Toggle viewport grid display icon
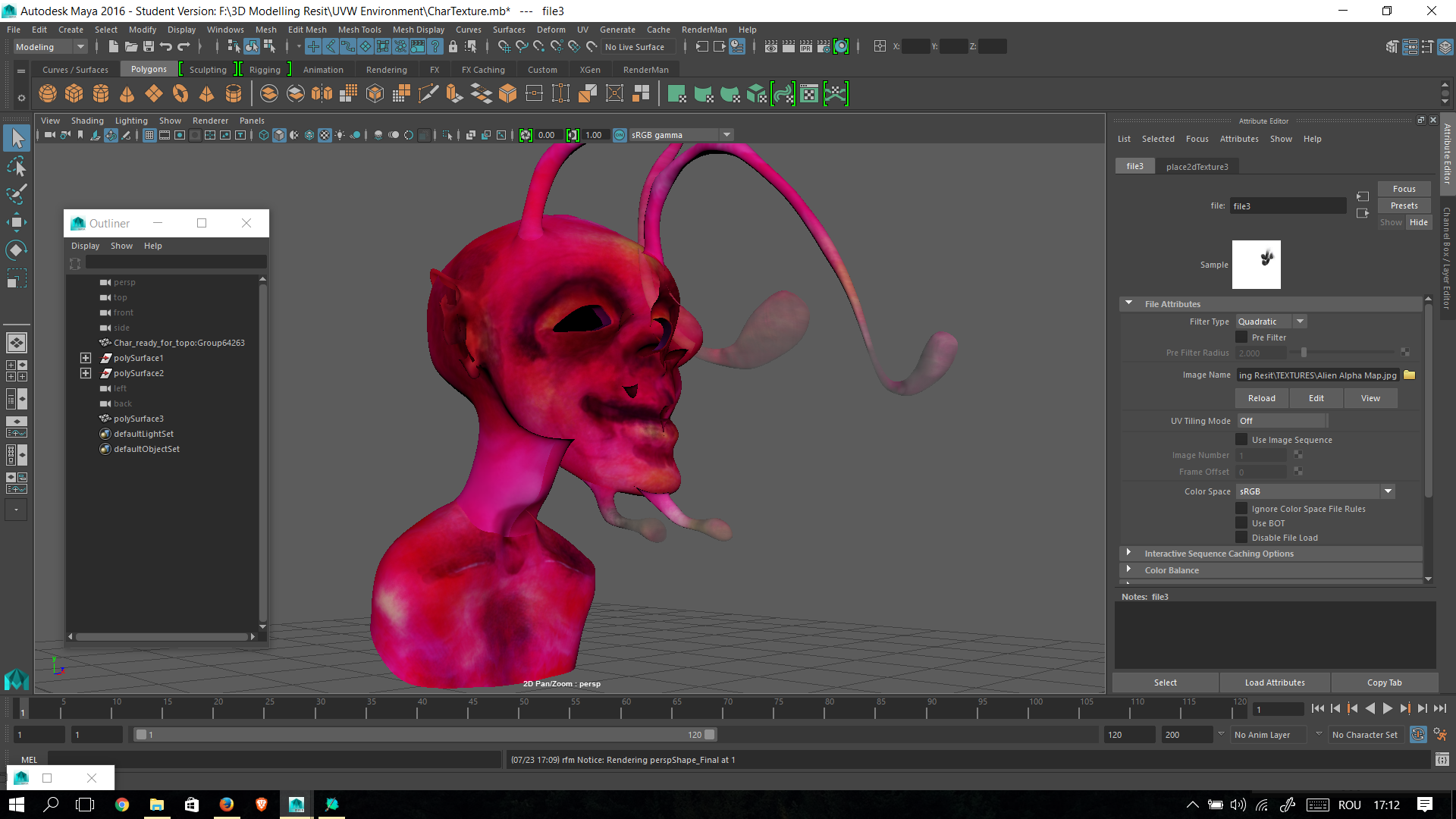 (x=149, y=135)
